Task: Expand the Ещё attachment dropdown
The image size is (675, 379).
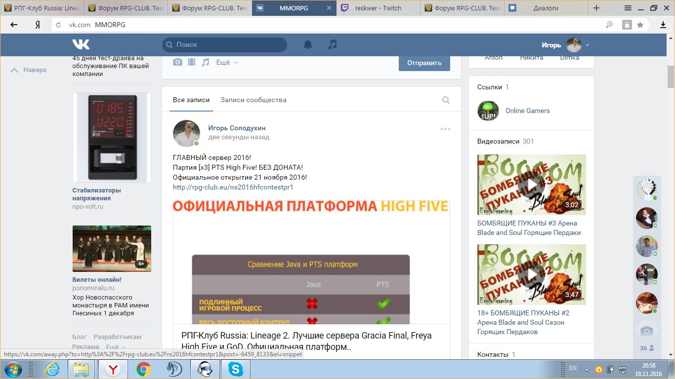Action: [227, 63]
